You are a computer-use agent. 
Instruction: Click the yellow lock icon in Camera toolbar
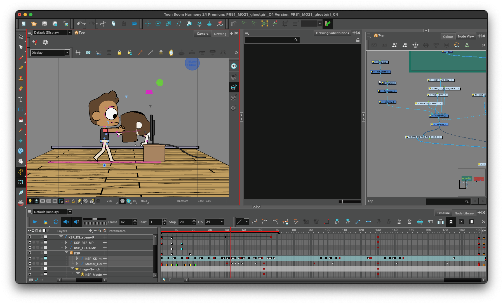point(119,53)
